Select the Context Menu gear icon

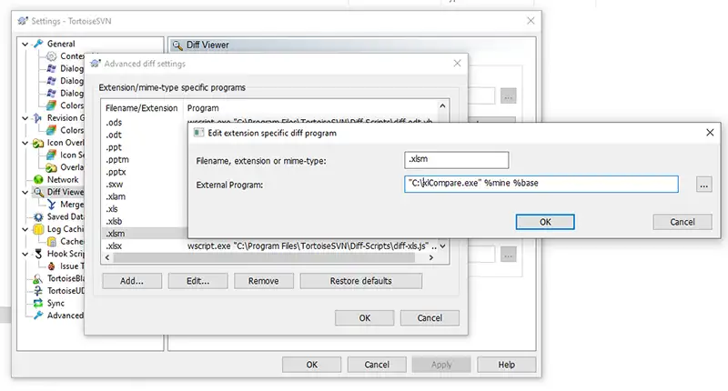pos(51,56)
